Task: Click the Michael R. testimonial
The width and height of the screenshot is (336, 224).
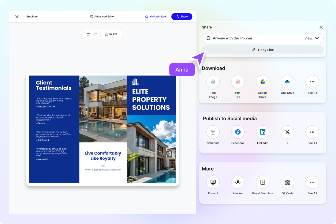Action: click(x=54, y=136)
